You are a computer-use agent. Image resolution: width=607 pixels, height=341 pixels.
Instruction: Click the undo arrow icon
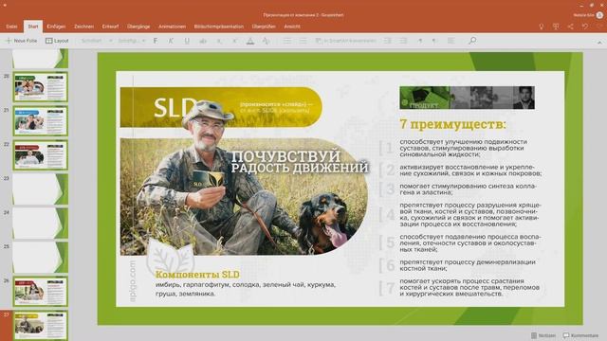585,27
